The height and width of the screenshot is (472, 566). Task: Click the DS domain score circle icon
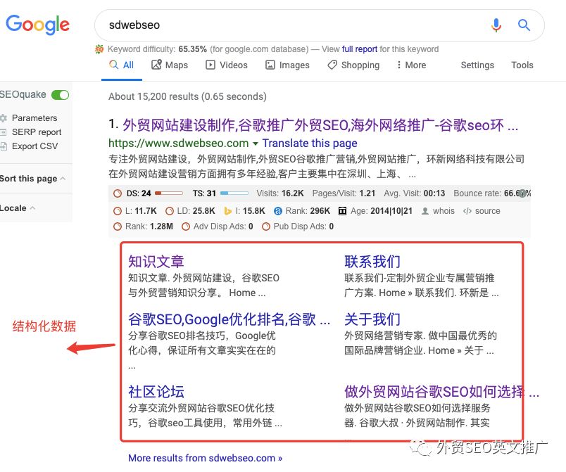pyautogui.click(x=118, y=193)
